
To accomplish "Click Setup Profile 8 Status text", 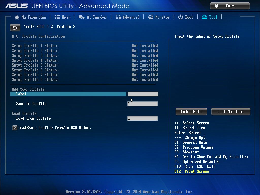I will click(35, 79).
